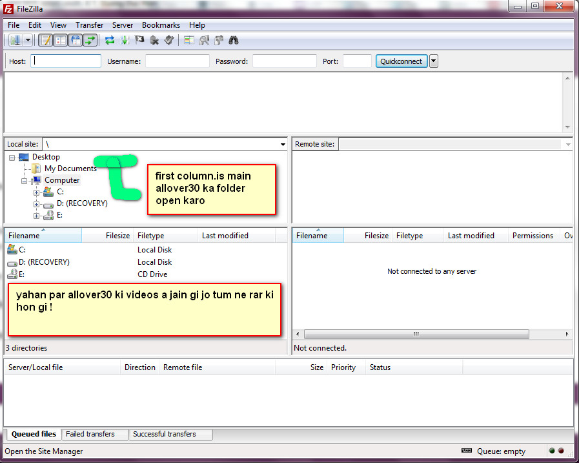This screenshot has height=463, width=579.
Task: Open the Server menu
Action: [x=123, y=25]
